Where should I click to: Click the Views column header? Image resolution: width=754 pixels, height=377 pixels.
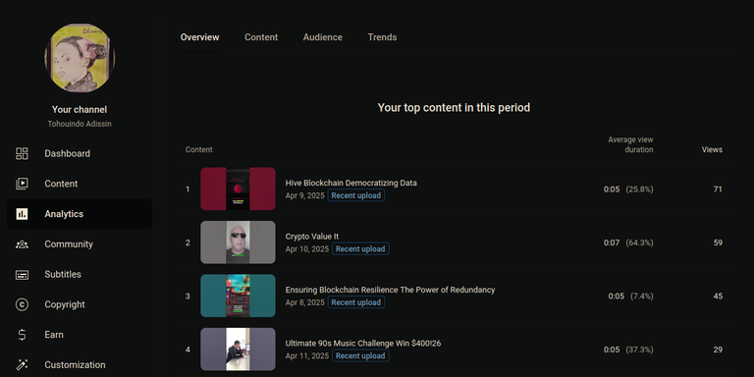click(712, 149)
